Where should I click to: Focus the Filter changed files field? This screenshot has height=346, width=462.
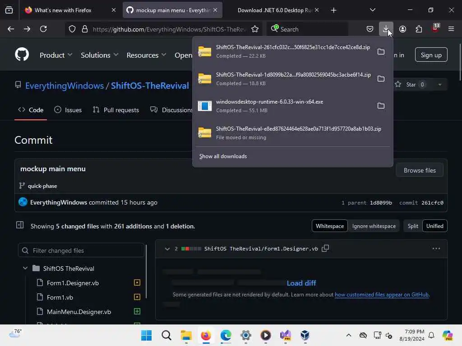coord(81,250)
